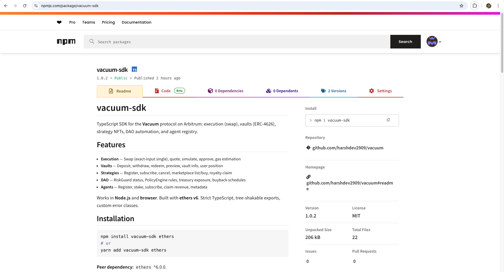Open the 2 Versions tab
The width and height of the screenshot is (504, 272).
(x=333, y=91)
